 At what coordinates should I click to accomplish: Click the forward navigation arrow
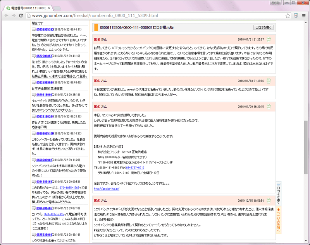tap(13, 16)
